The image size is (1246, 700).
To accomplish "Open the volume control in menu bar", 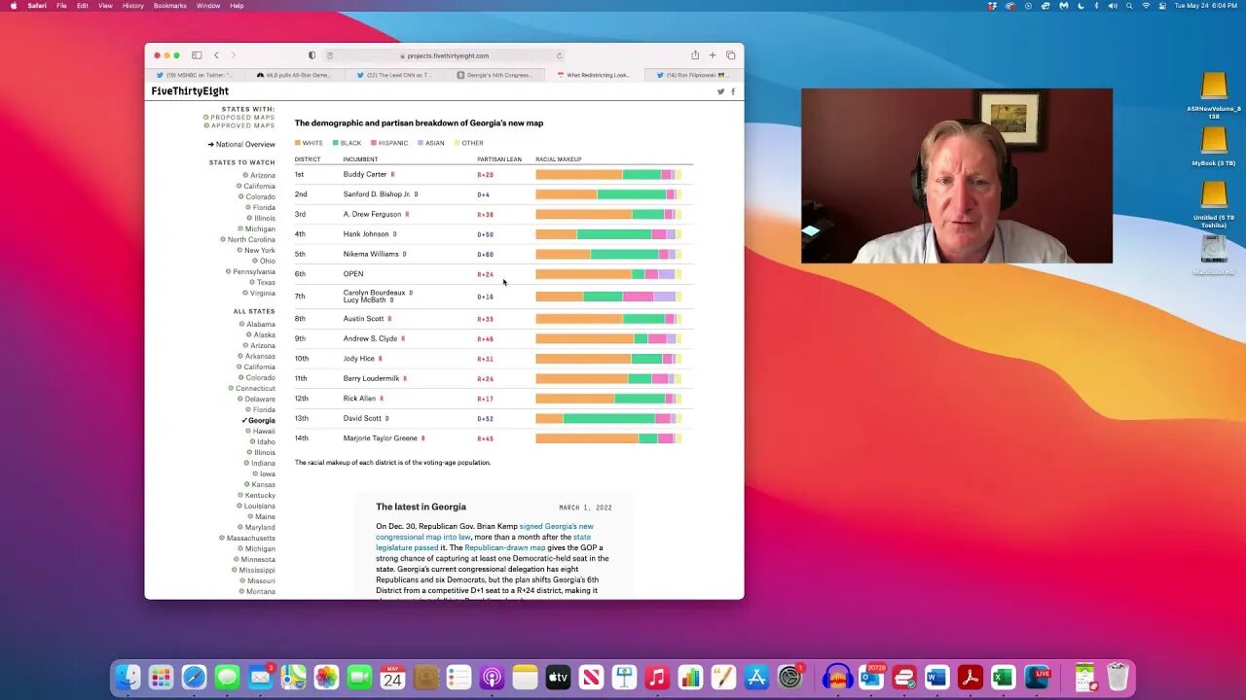I will (x=1113, y=6).
